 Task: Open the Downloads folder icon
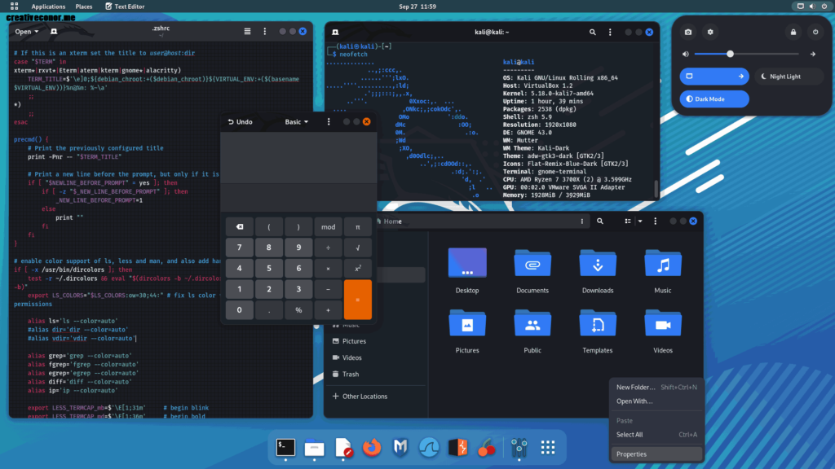tap(598, 264)
